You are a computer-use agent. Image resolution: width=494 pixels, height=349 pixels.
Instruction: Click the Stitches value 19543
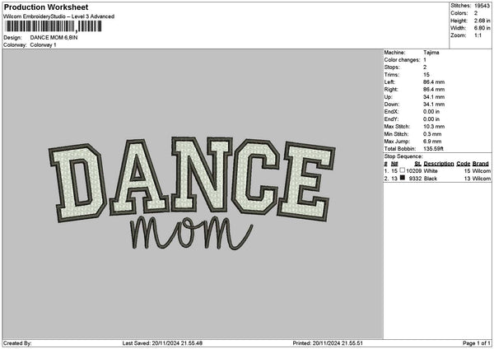(x=482, y=6)
